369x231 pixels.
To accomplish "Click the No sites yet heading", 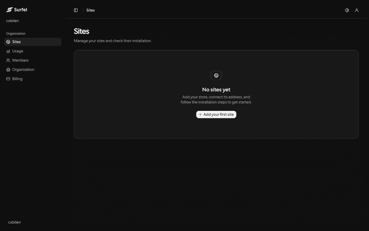I will coord(216,90).
